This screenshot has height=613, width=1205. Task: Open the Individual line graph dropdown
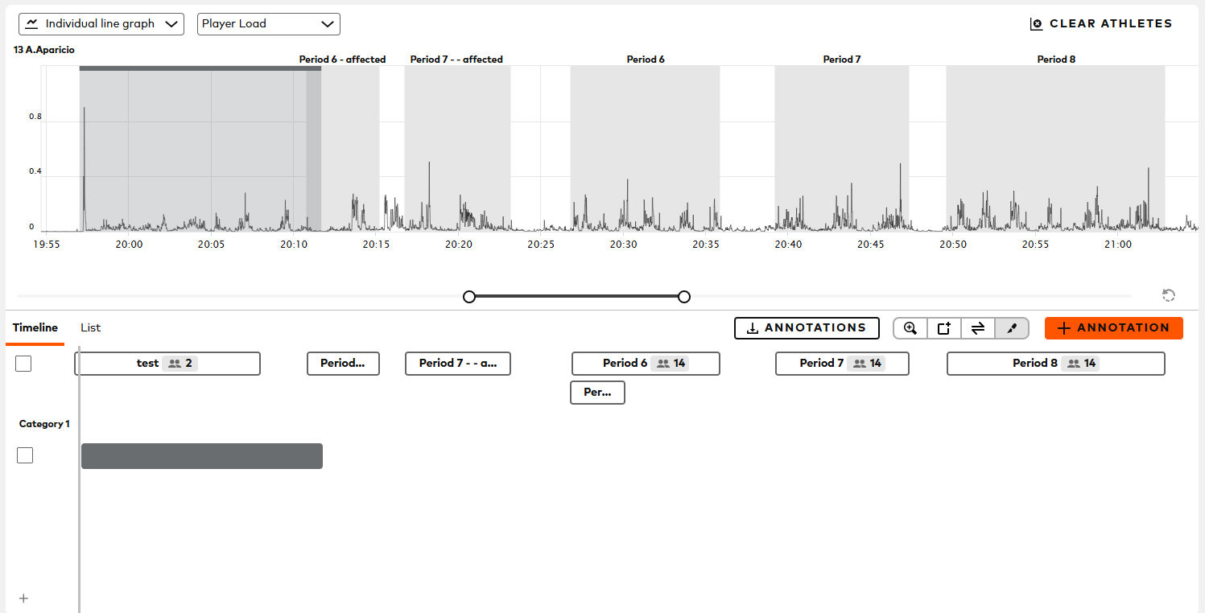101,23
